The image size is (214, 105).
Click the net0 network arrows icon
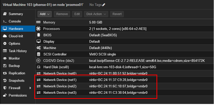click(x=39, y=73)
